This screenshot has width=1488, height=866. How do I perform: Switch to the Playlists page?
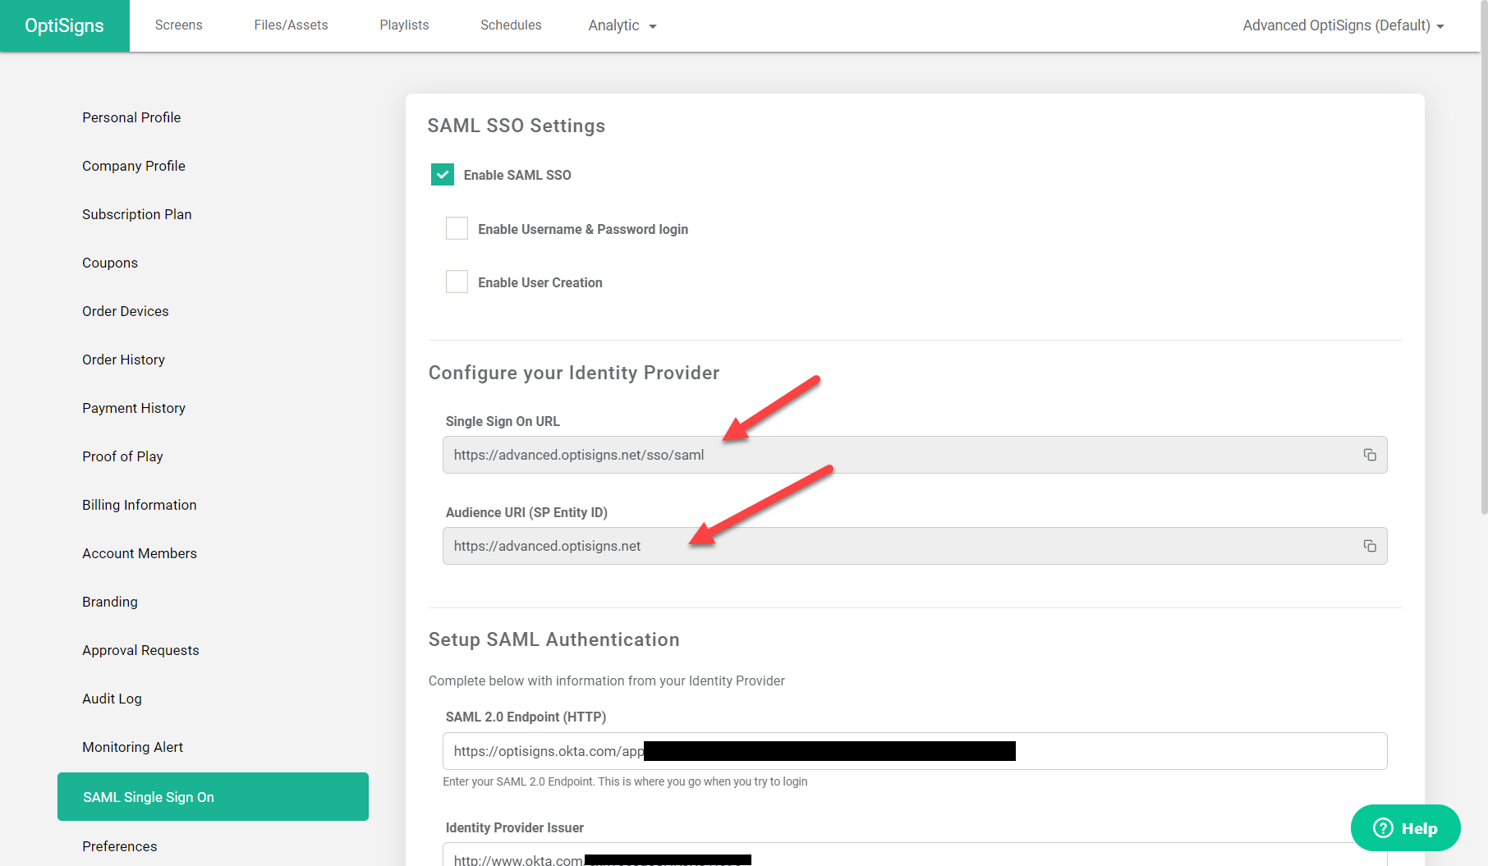point(404,25)
